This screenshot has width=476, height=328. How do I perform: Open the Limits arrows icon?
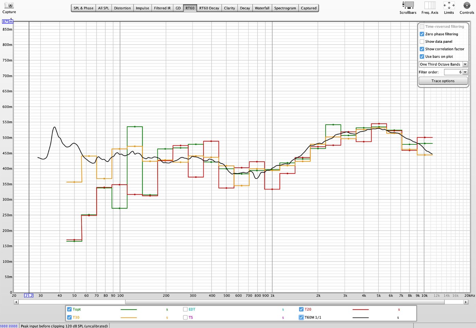(449, 5)
